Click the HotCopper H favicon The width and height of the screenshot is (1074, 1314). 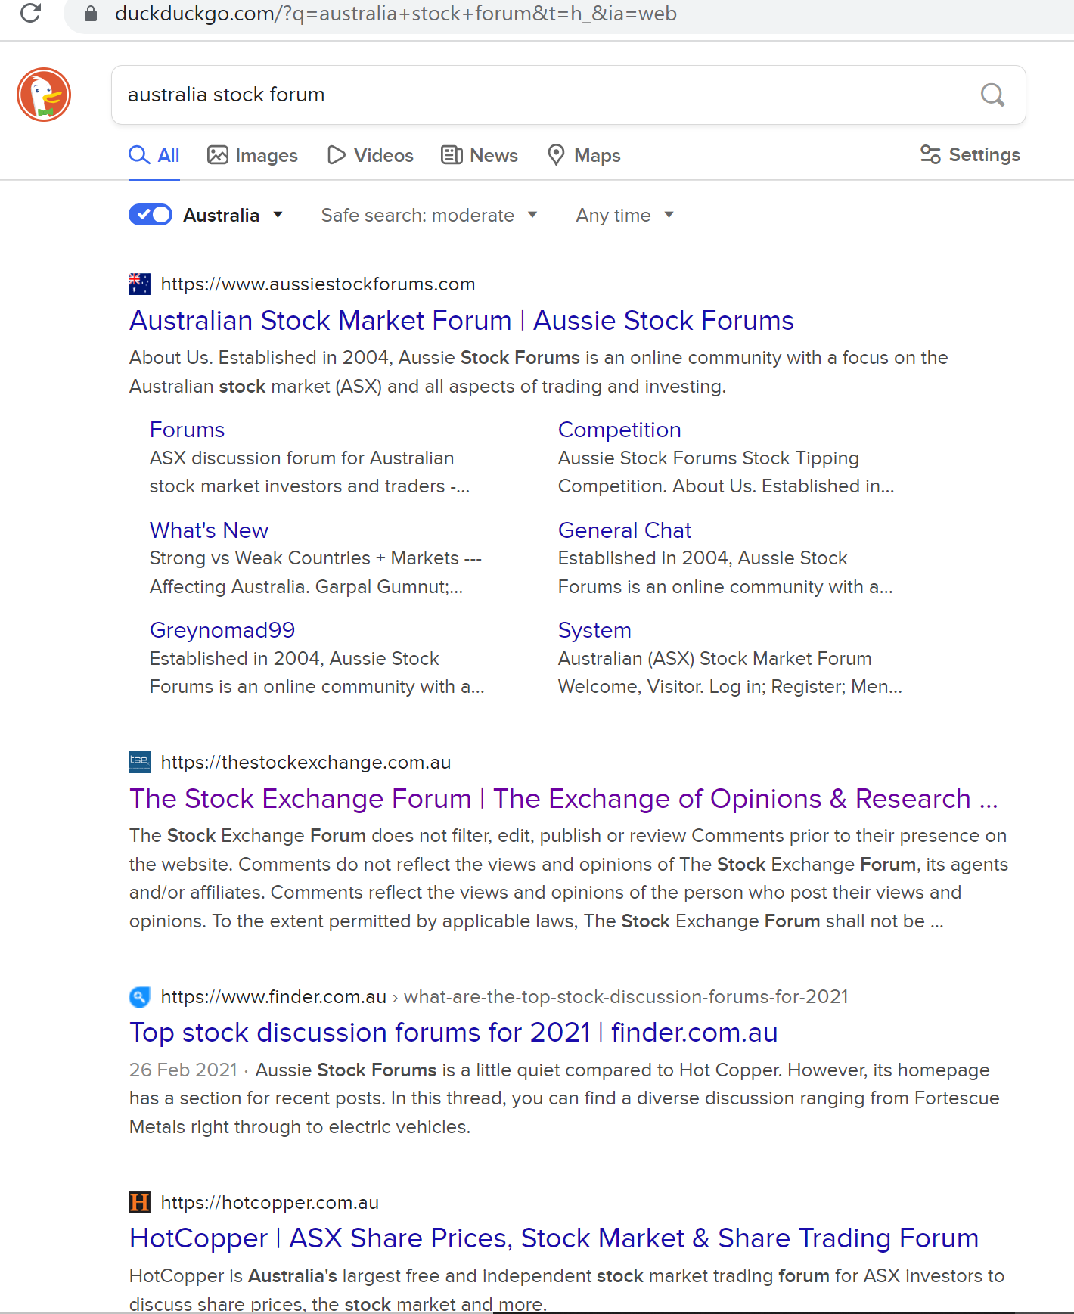pyautogui.click(x=139, y=1202)
